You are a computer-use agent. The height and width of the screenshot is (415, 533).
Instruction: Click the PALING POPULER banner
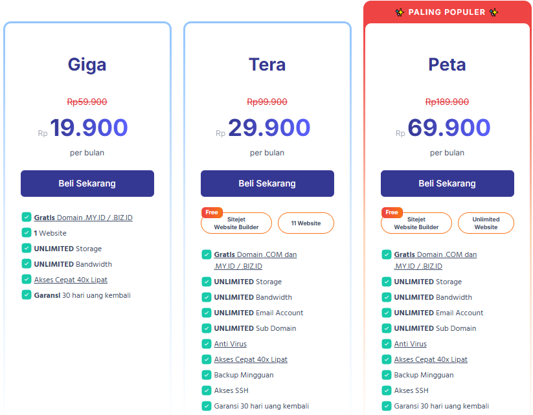[448, 12]
